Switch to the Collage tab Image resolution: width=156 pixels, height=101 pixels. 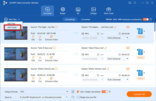click(93, 11)
